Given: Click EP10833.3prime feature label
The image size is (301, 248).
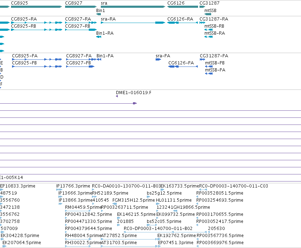Looking at the screenshot, I should [18, 186].
